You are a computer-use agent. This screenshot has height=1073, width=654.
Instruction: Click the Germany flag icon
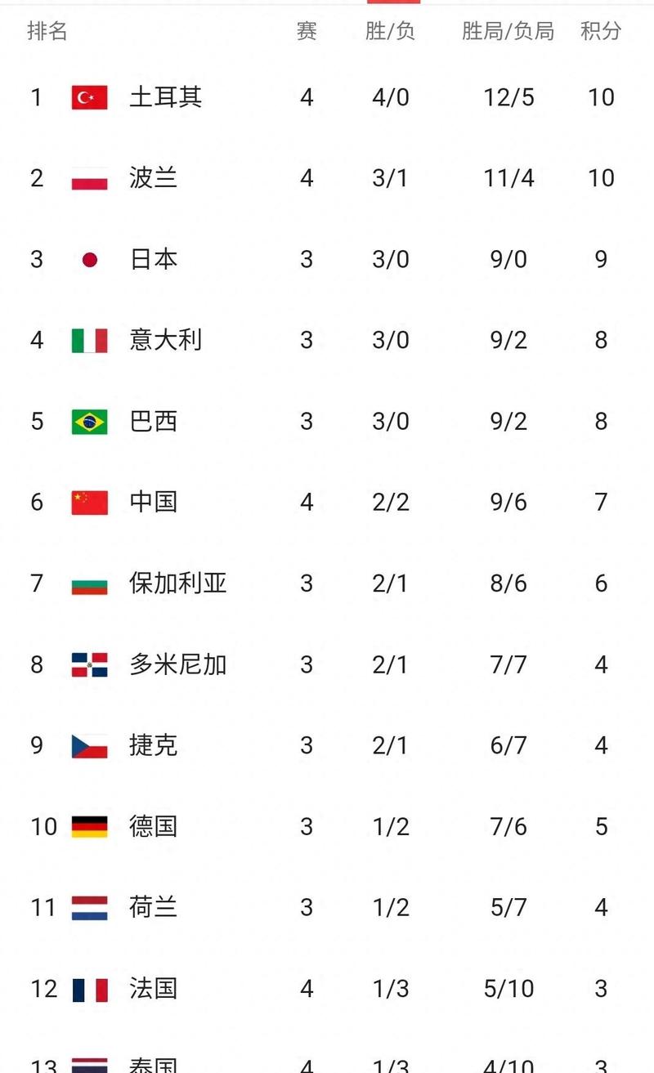(89, 826)
